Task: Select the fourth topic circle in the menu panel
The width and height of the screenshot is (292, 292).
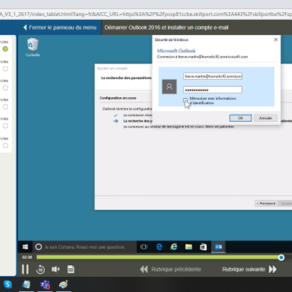Action: click(5, 107)
